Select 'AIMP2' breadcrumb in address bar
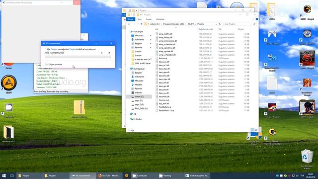The width and height of the screenshot is (318, 179). 191,24
